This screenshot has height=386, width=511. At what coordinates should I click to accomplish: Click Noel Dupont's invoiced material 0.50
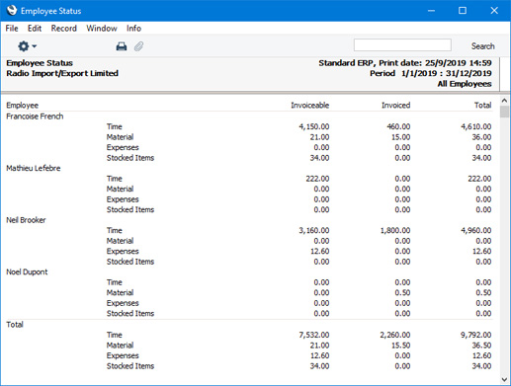click(x=402, y=293)
